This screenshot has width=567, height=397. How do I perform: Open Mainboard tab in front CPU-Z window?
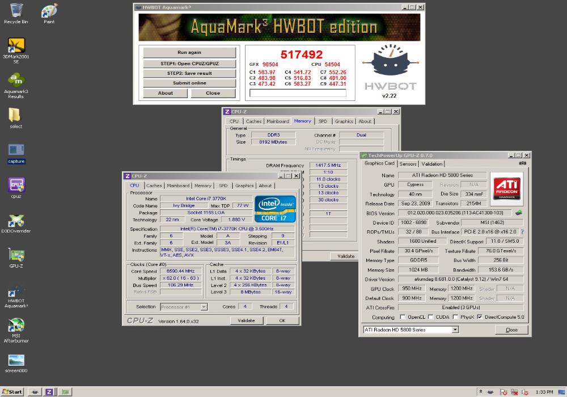(x=178, y=185)
